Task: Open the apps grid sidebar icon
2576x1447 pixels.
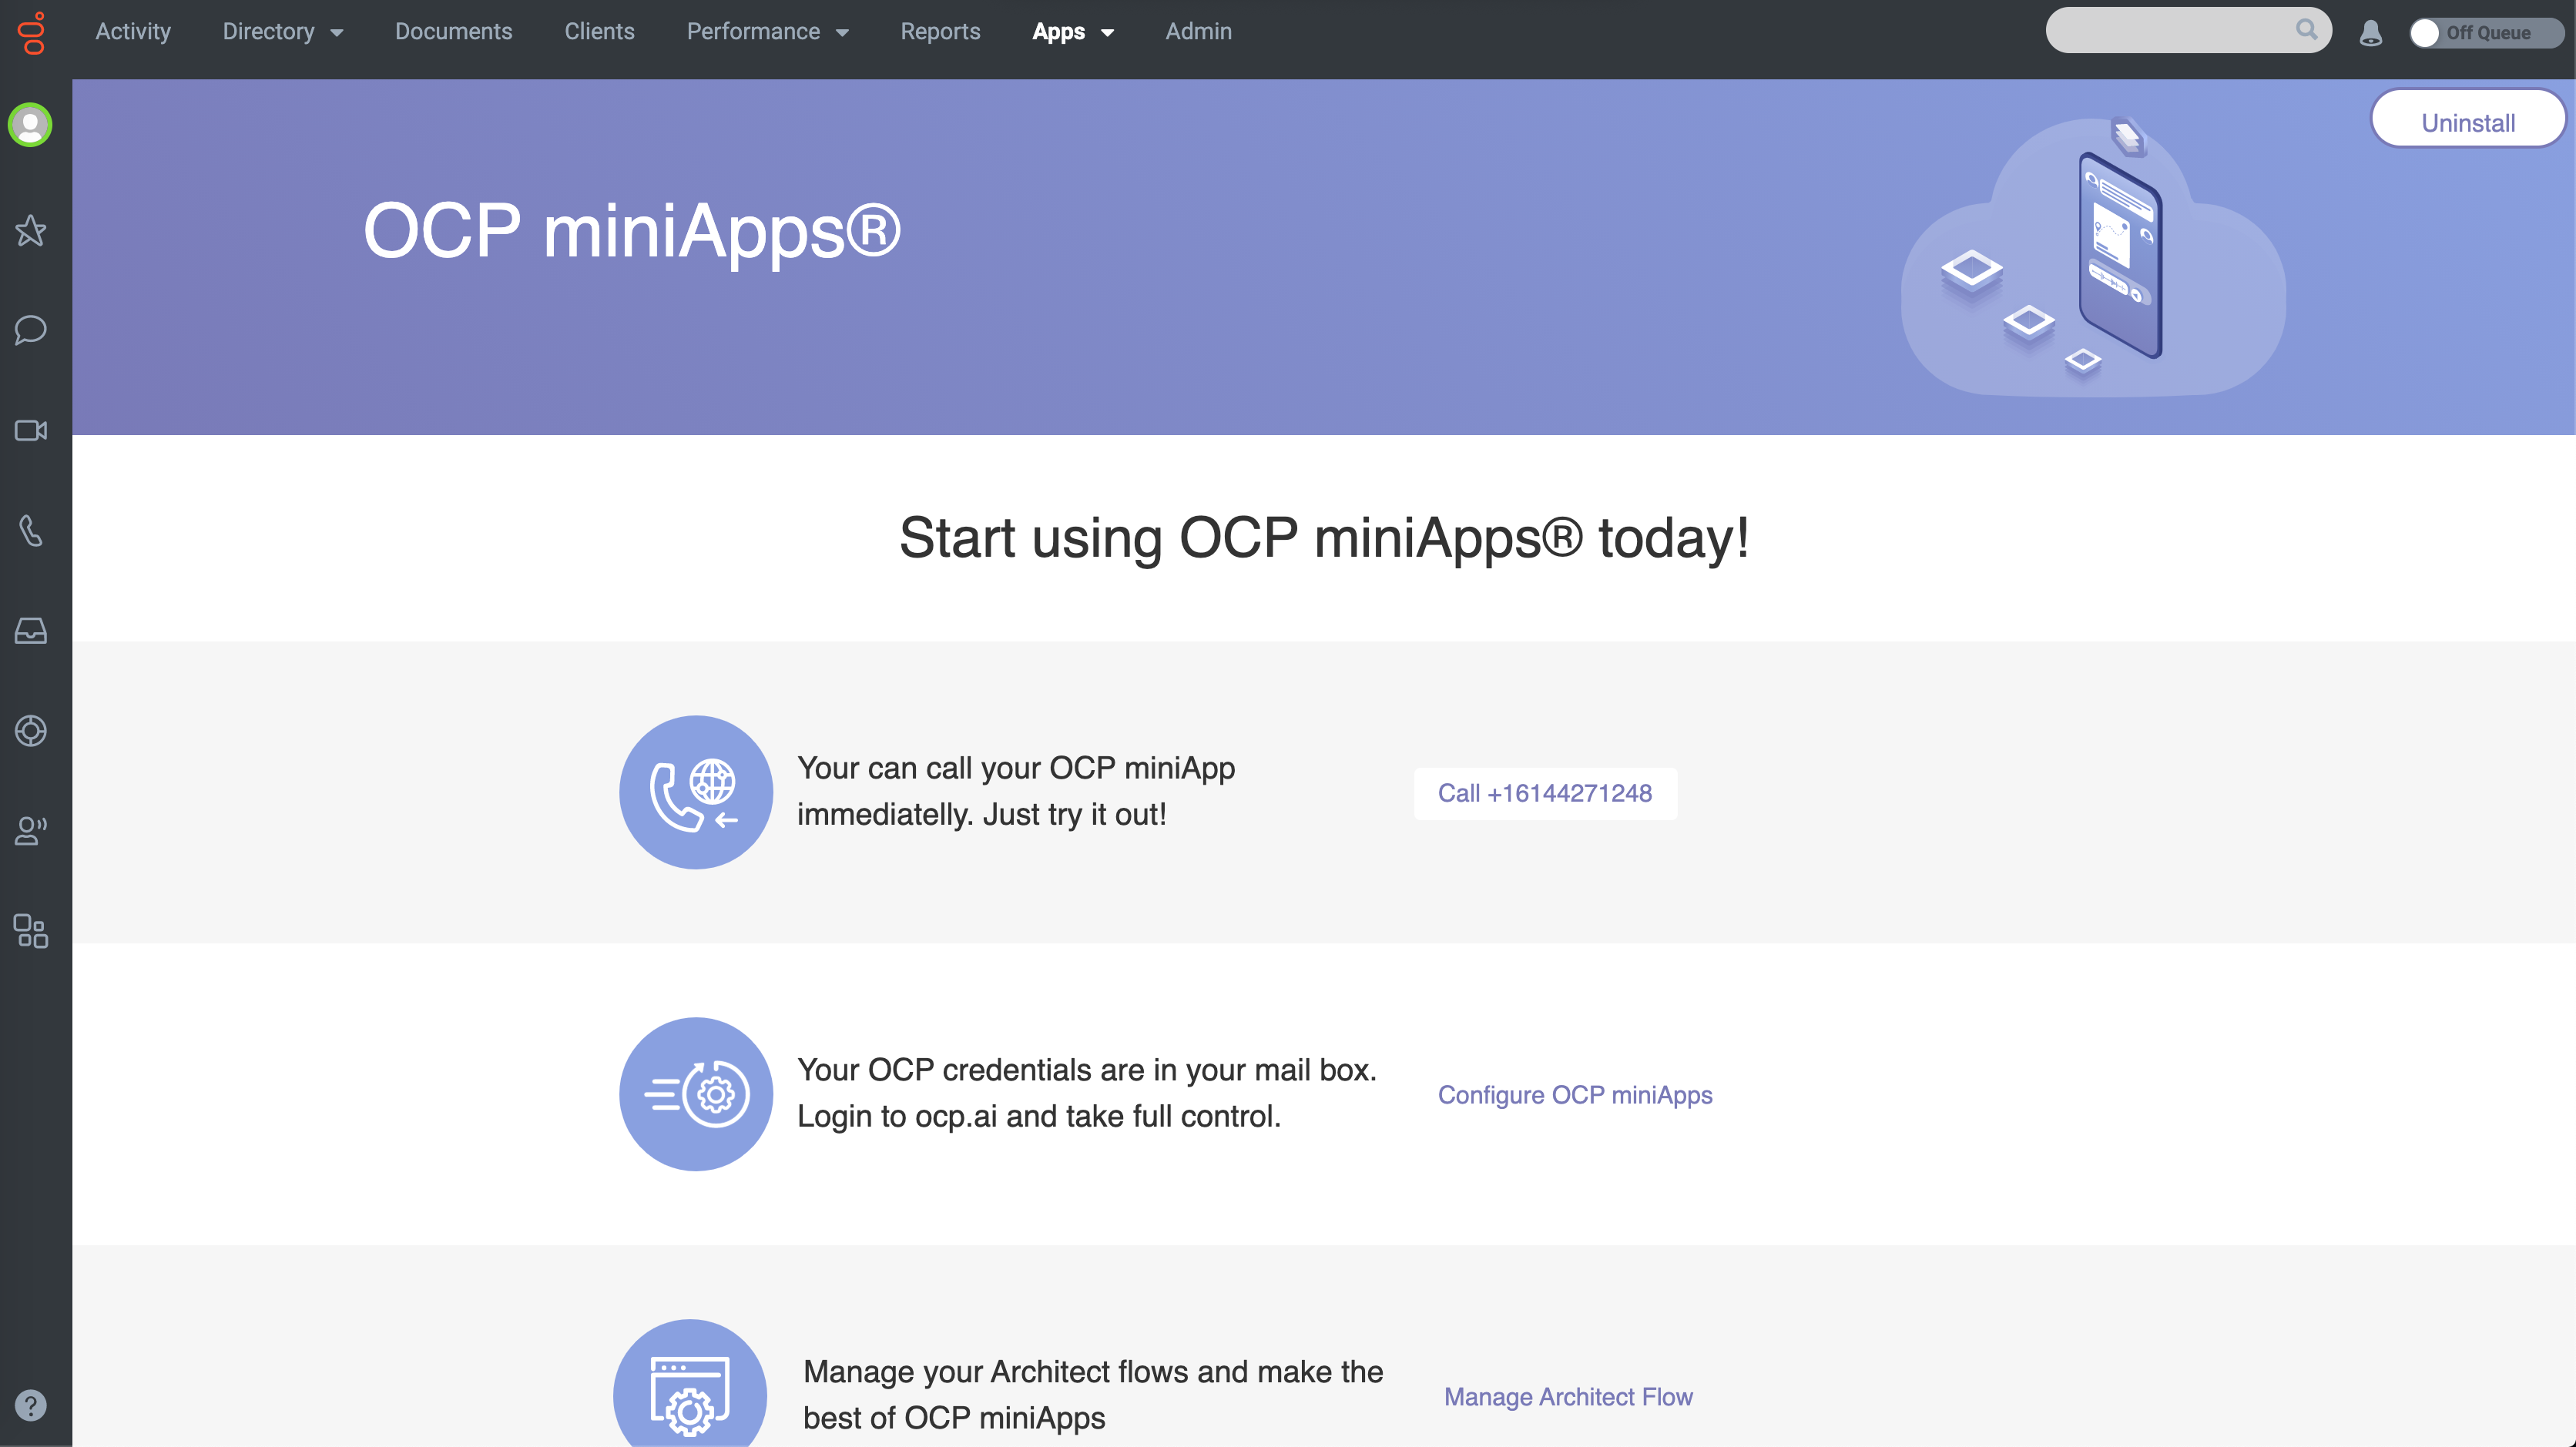Action: click(31, 931)
